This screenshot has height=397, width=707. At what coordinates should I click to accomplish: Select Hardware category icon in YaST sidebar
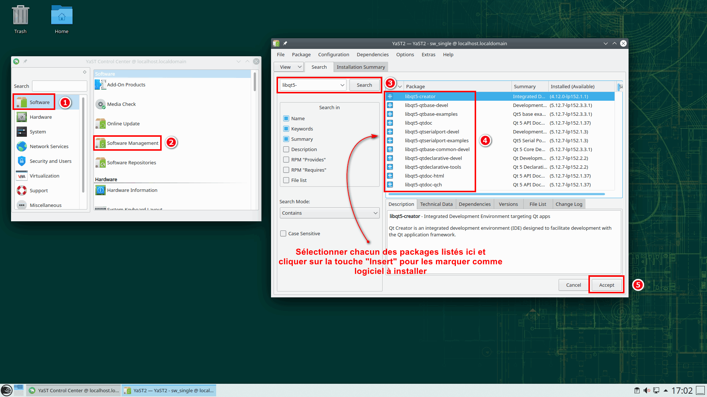coord(22,117)
